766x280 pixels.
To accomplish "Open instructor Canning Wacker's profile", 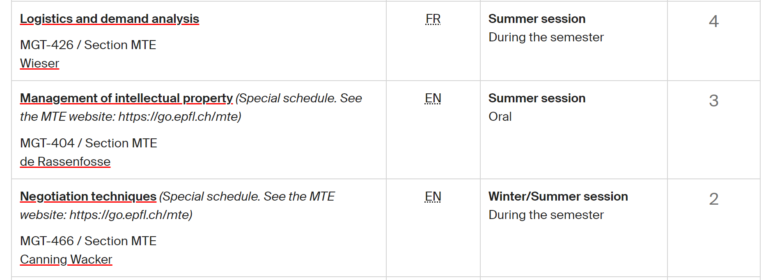I will coord(66,260).
